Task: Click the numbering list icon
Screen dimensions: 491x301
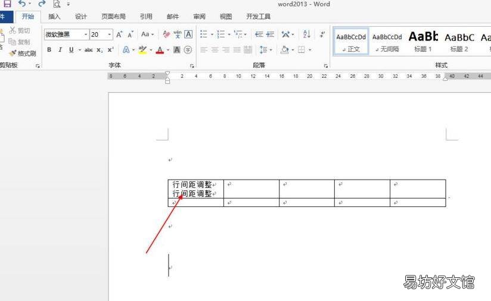Action: pos(221,34)
